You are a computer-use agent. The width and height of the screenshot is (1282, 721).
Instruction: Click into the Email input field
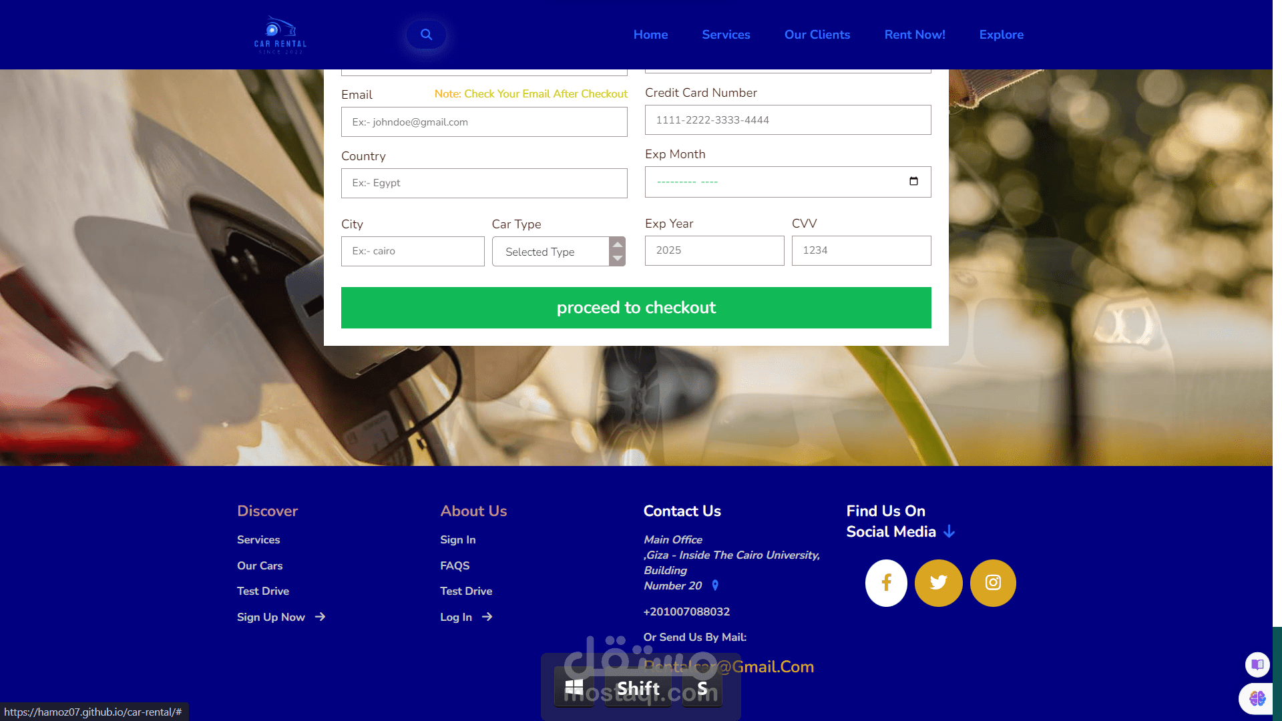pyautogui.click(x=484, y=122)
